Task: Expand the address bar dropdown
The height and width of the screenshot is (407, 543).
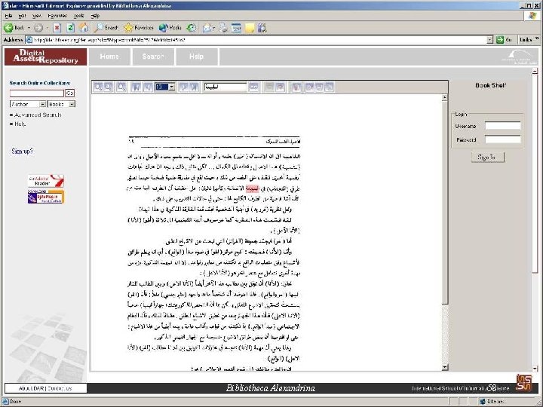Action: pos(489,40)
